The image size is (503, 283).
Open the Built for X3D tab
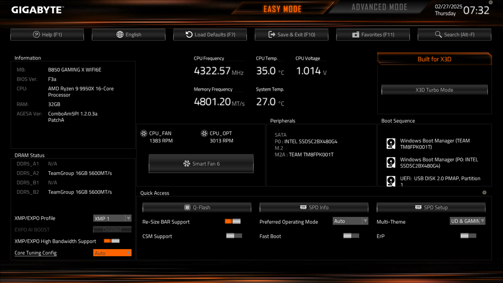435,59
